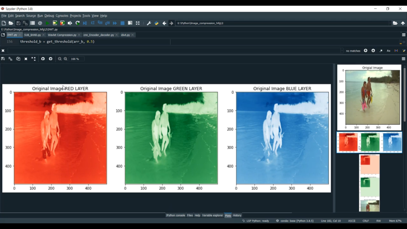Open Preferences via the wrench icon
This screenshot has height=229, width=407.
click(x=149, y=23)
